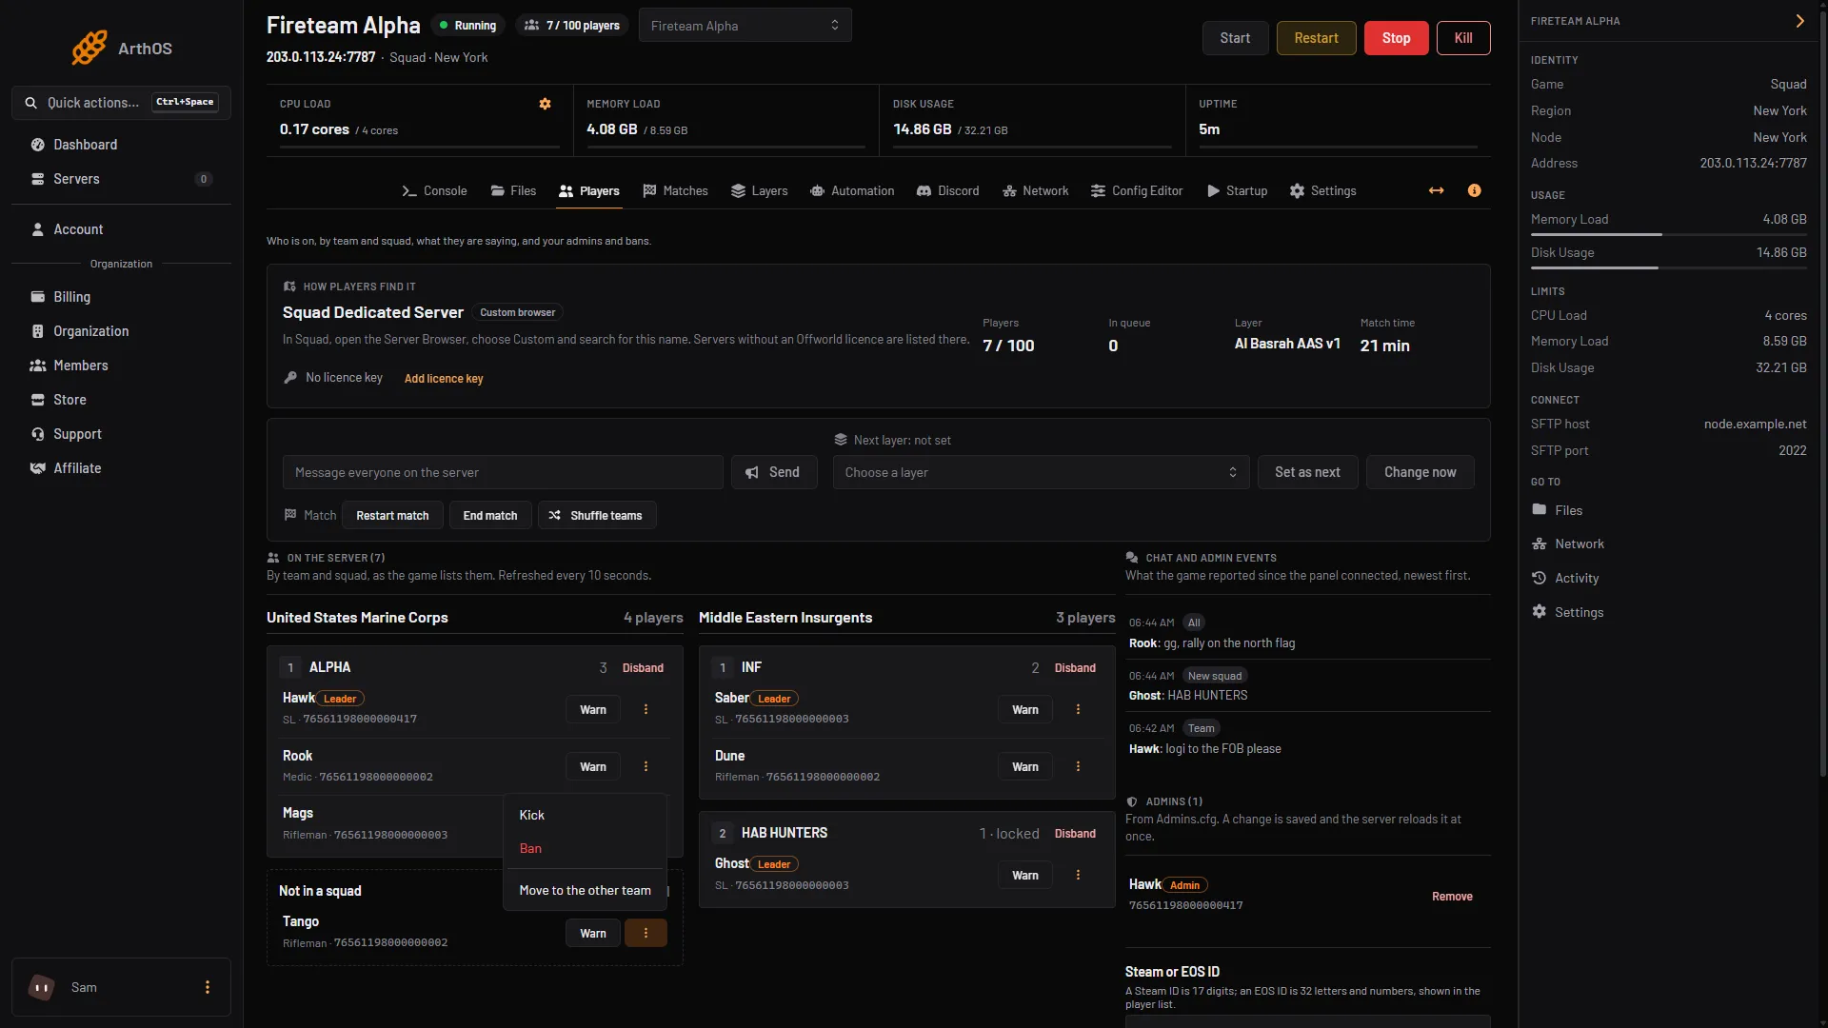
Task: Open Rook's player actions menu
Action: [x=646, y=766]
